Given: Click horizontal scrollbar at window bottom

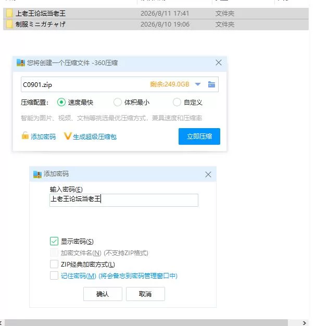Looking at the screenshot, I should tap(146, 322).
